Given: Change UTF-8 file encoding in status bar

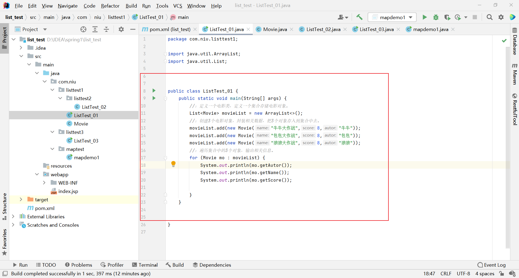Looking at the screenshot, I should point(463,273).
